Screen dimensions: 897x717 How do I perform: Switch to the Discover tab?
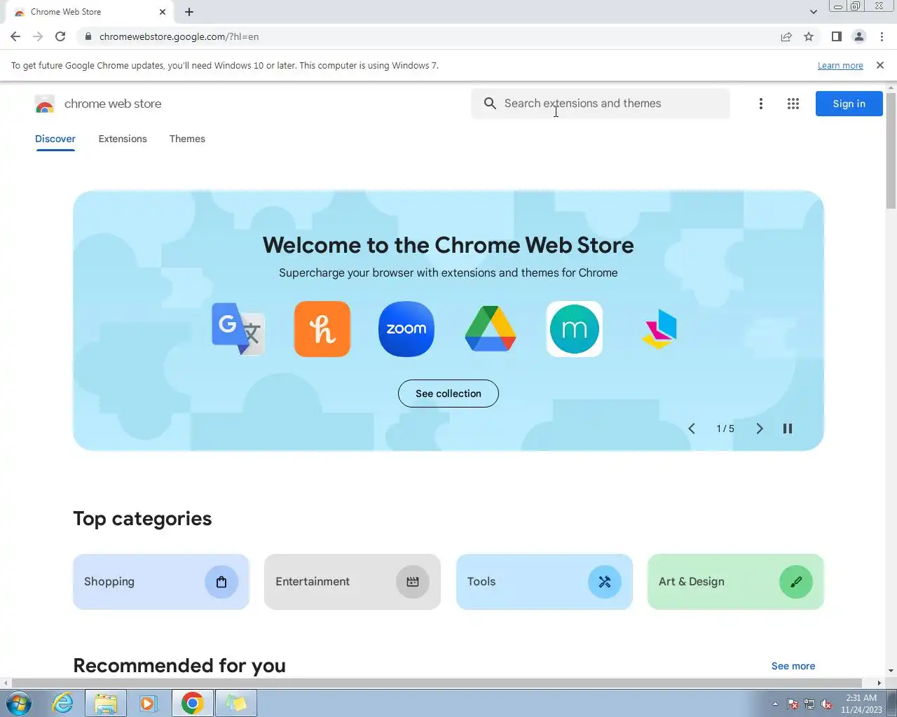tap(55, 139)
